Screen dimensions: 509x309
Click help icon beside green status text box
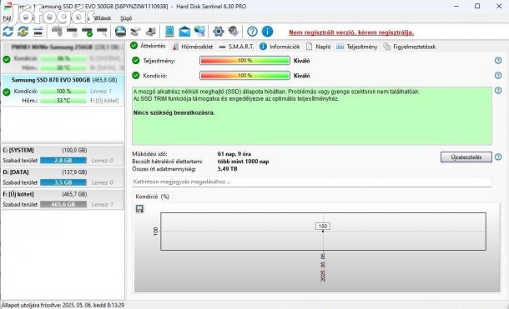tap(498, 90)
